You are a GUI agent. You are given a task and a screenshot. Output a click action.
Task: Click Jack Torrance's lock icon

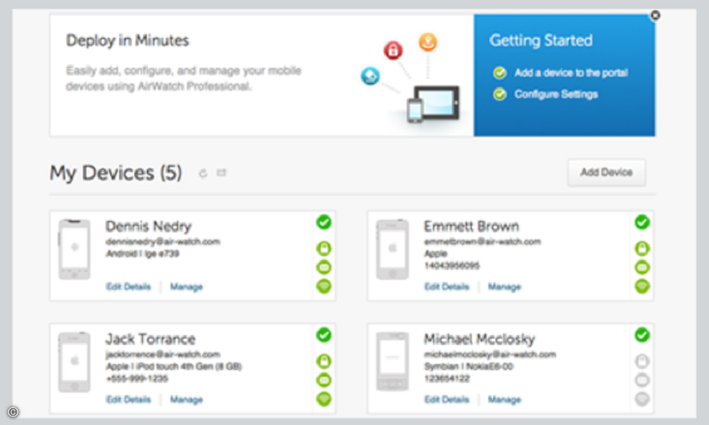pyautogui.click(x=324, y=361)
